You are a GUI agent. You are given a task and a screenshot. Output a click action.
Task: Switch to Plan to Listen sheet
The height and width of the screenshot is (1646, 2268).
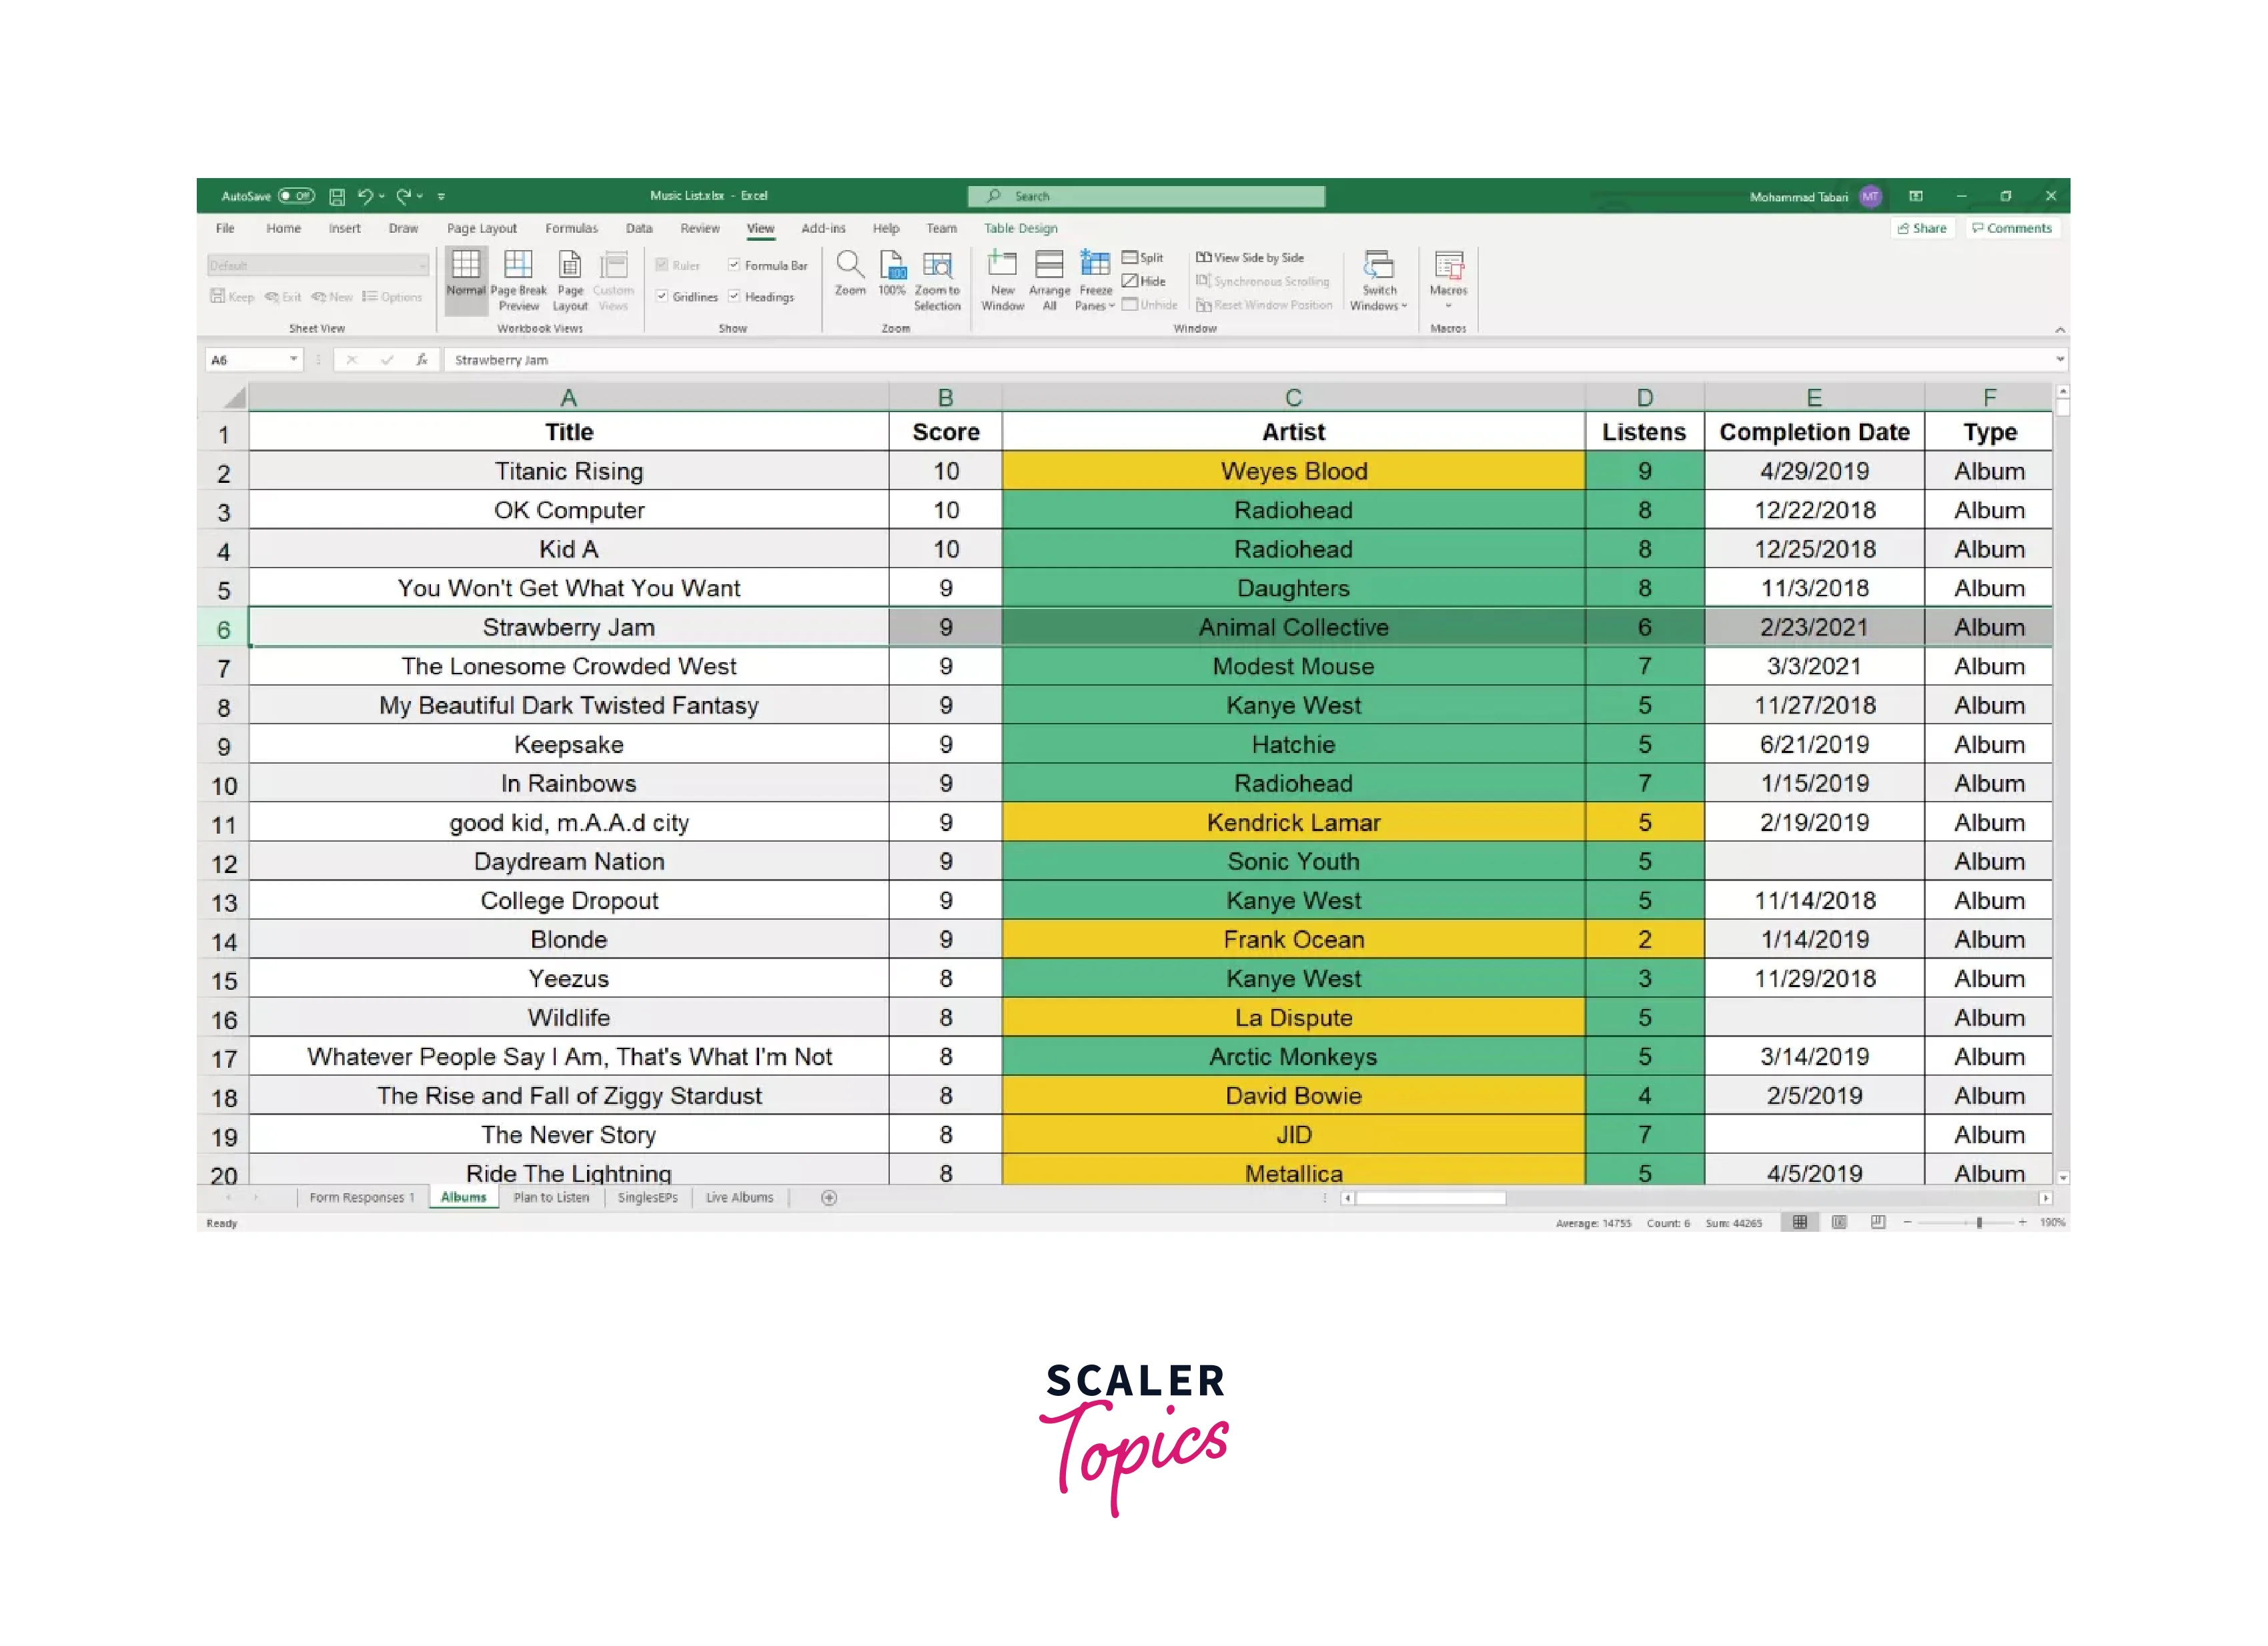tap(551, 1197)
